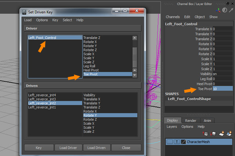Toggle visibility box of CharacterMesh layer

tap(170, 142)
